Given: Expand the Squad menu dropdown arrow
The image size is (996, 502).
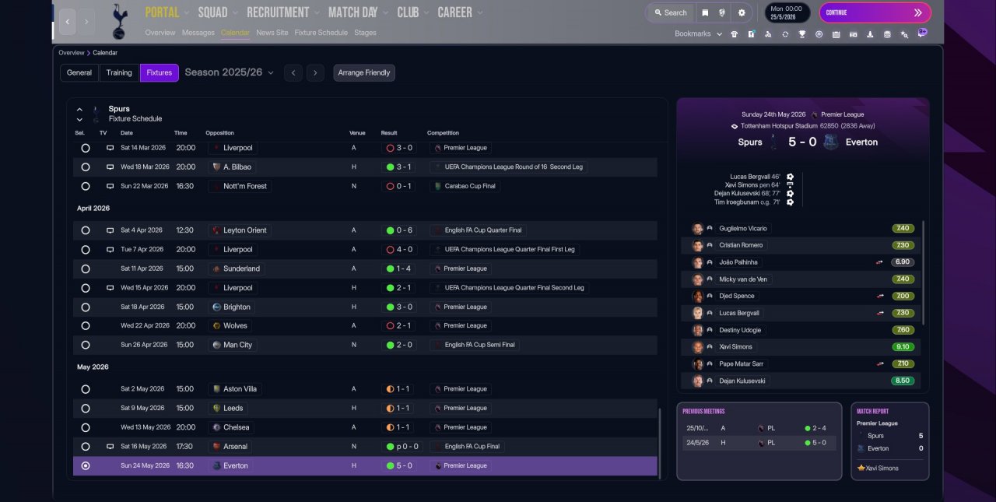Looking at the screenshot, I should 235,13.
